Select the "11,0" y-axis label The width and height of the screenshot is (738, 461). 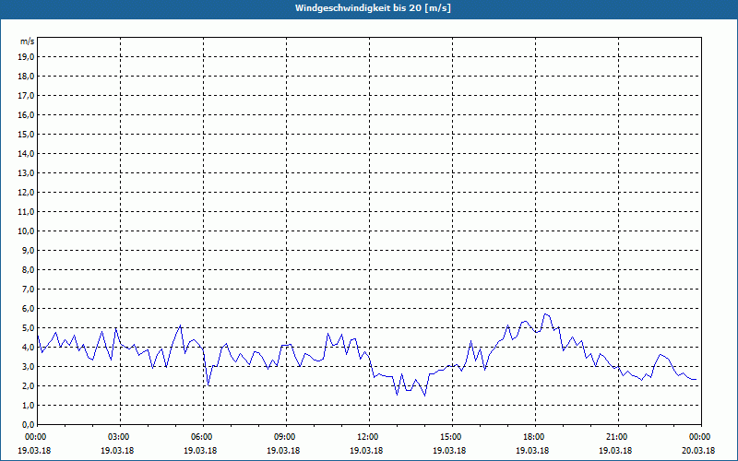27,212
